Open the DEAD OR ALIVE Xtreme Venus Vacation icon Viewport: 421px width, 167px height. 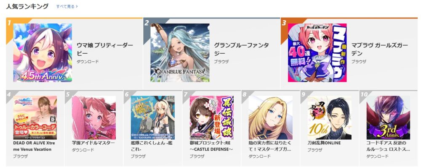(x=35, y=117)
